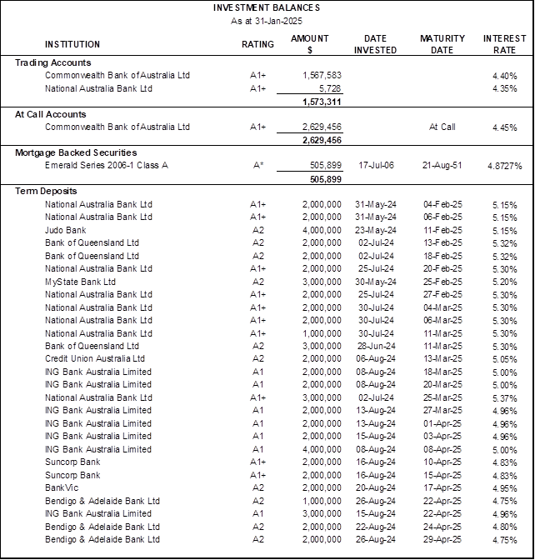This screenshot has width=535, height=560.
Task: Select the maturity date 06-Feb-25
Action: 442,217
